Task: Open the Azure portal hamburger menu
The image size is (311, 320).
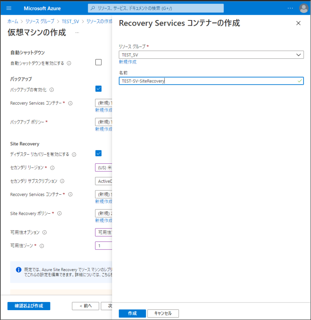Action: (x=9, y=8)
